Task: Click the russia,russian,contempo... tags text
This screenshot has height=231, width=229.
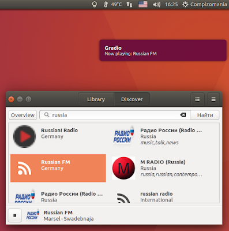Action: (x=171, y=174)
